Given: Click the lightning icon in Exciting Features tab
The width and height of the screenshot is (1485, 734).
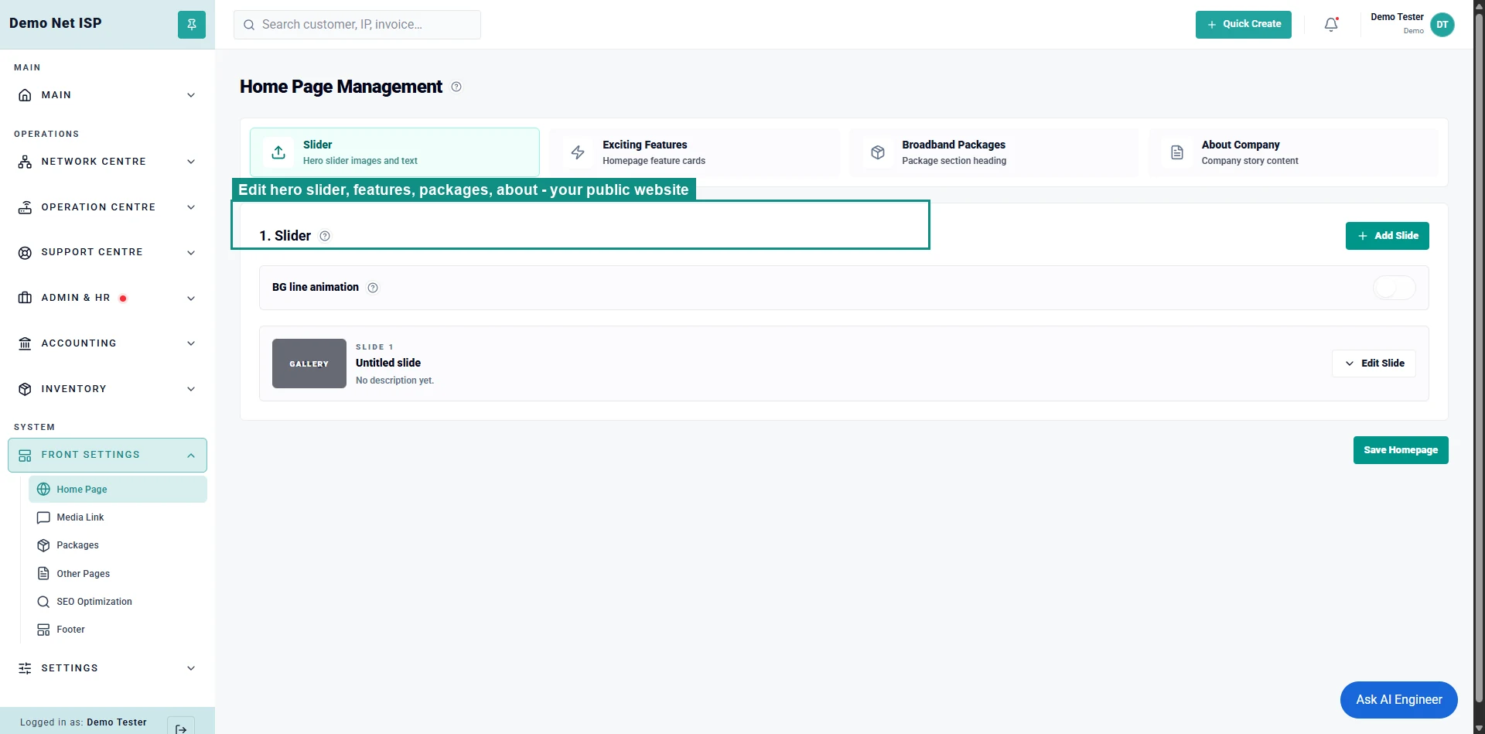Looking at the screenshot, I should (578, 152).
